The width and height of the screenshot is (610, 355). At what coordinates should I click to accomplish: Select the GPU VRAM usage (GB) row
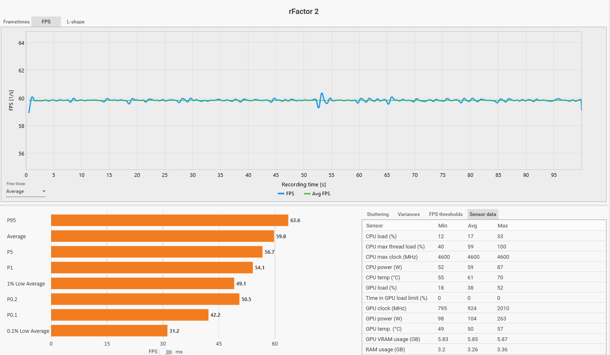pyautogui.click(x=484, y=339)
